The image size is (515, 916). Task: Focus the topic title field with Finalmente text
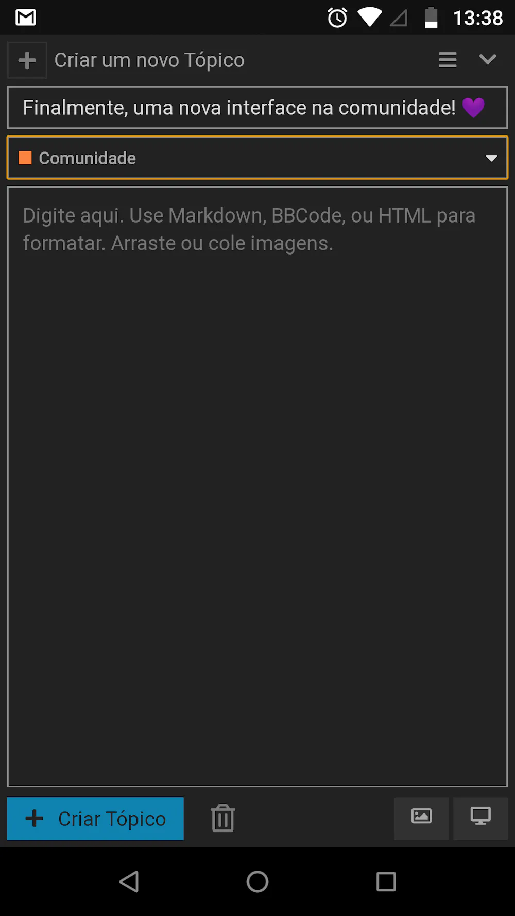pos(257,108)
